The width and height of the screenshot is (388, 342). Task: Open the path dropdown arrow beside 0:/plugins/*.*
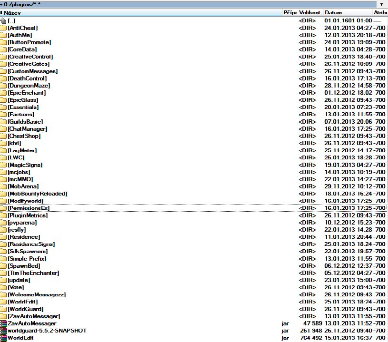coord(1,4)
